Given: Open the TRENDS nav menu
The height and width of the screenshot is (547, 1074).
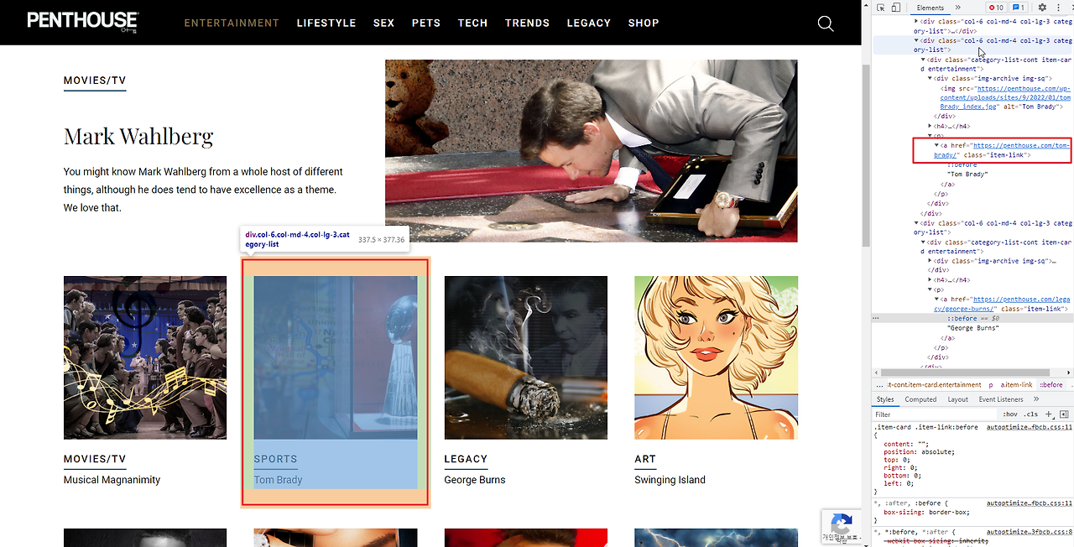Looking at the screenshot, I should pos(527,23).
